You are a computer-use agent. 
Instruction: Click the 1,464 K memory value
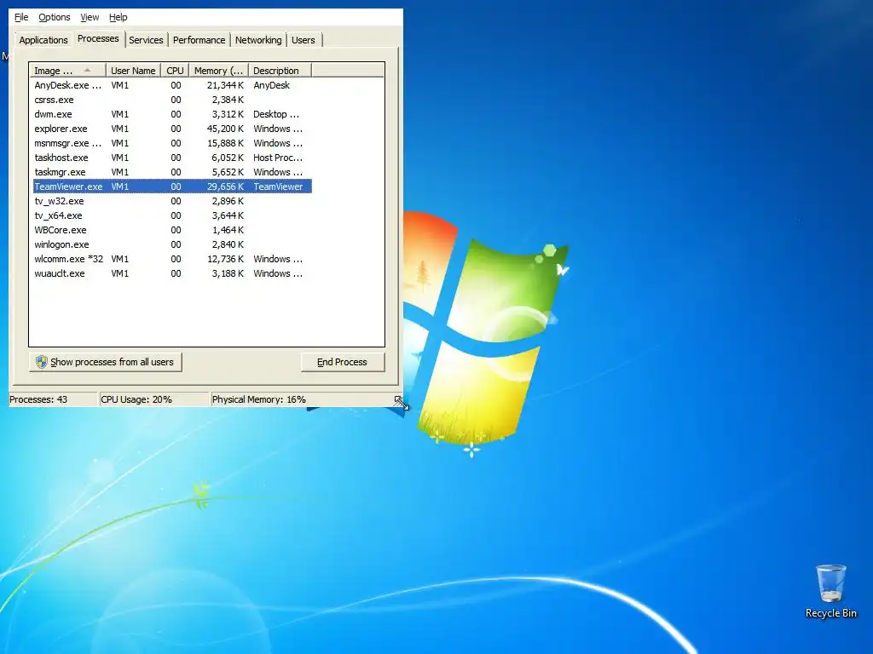tap(228, 230)
